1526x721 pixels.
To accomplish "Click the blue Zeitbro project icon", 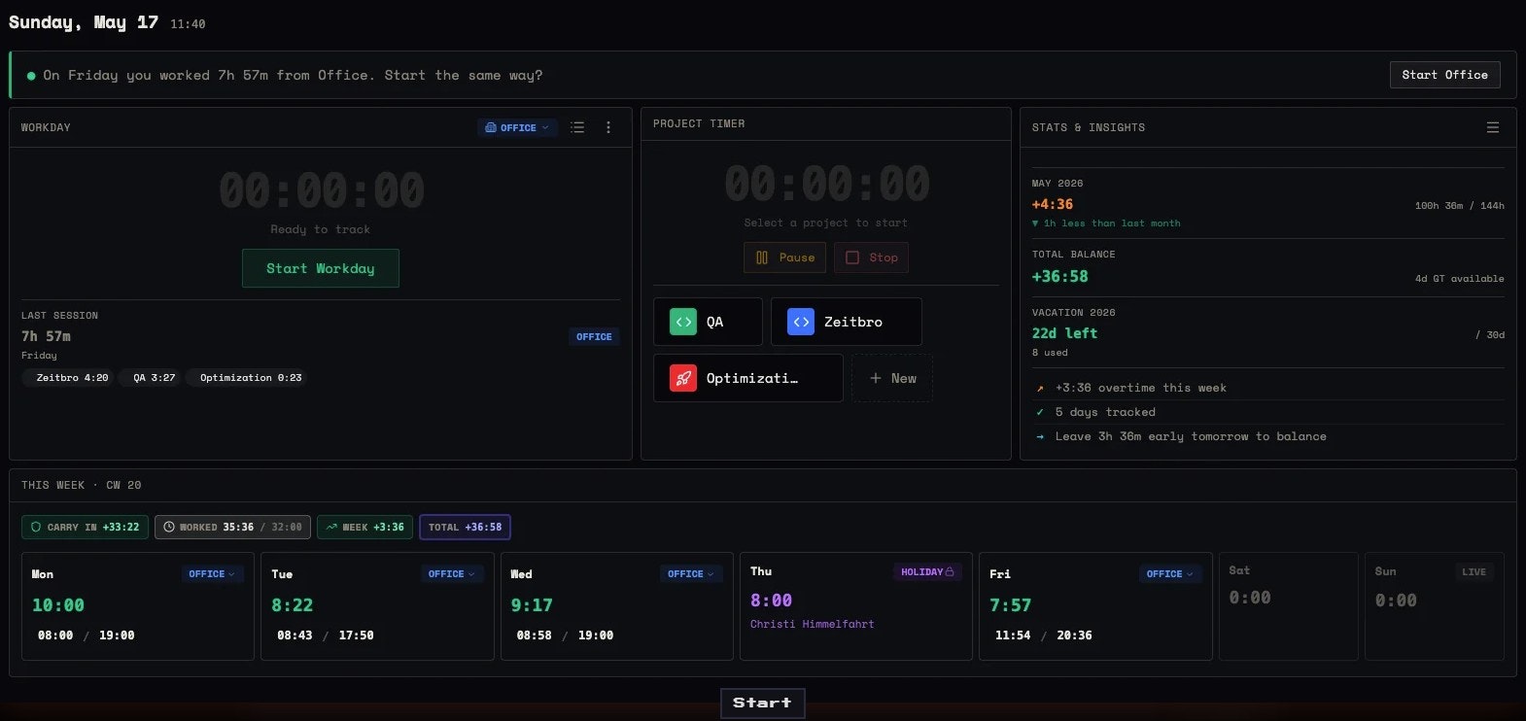I will click(x=801, y=322).
